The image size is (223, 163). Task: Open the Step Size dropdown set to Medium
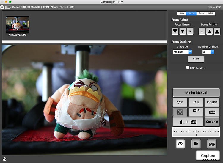(x=183, y=52)
